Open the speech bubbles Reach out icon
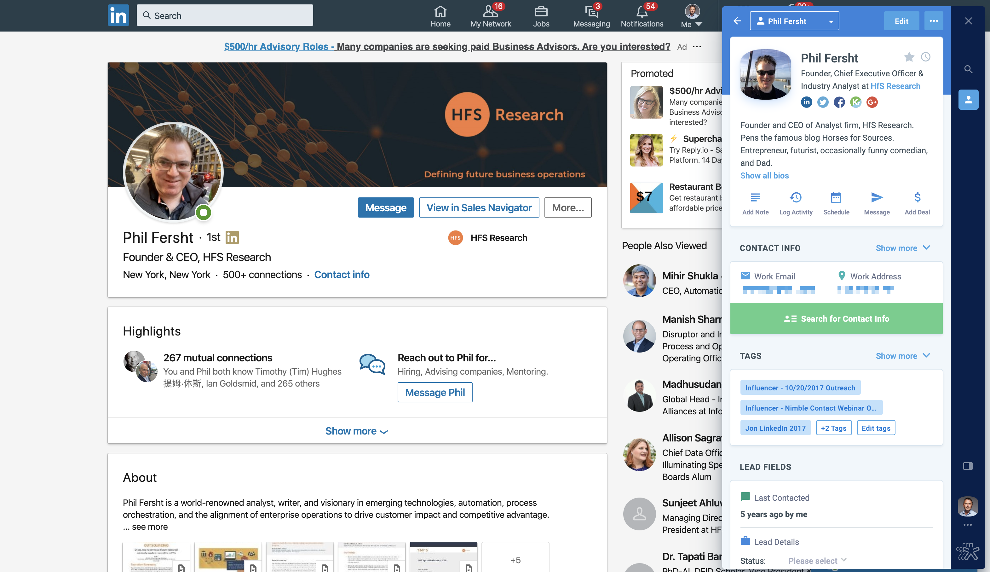Viewport: 990px width, 572px height. coord(372,364)
